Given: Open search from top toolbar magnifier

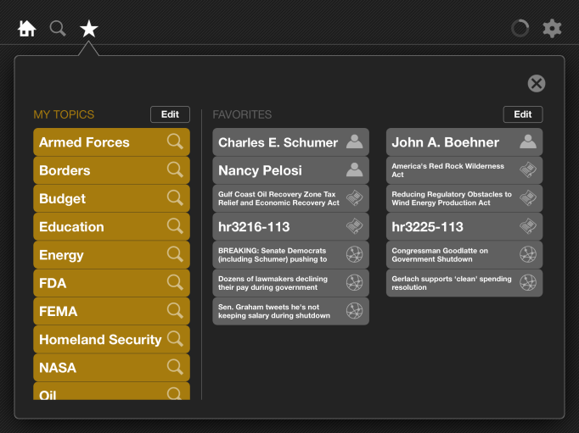Looking at the screenshot, I should 58,29.
